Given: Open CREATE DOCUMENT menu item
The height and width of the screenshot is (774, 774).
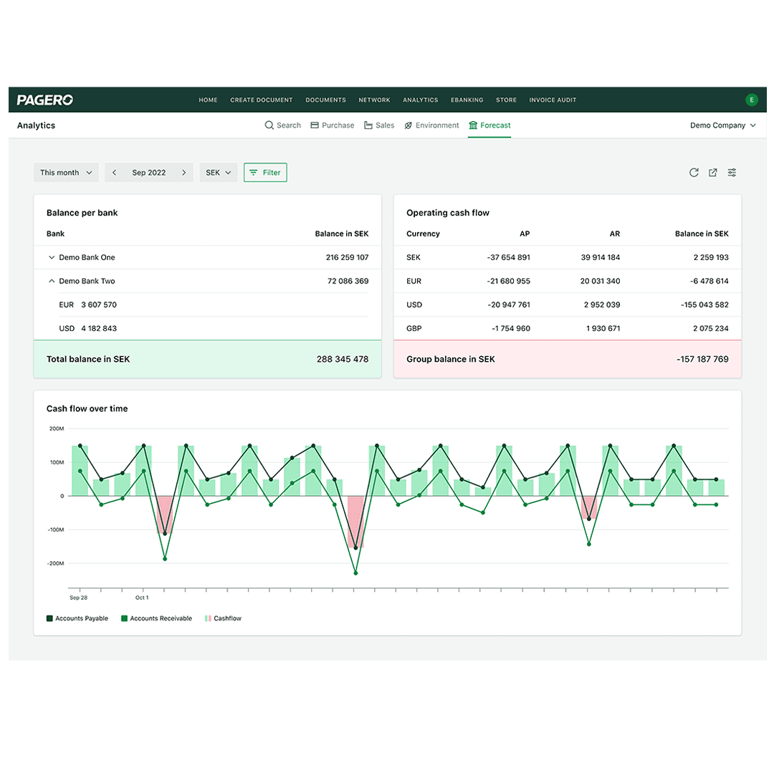Looking at the screenshot, I should pos(261,100).
